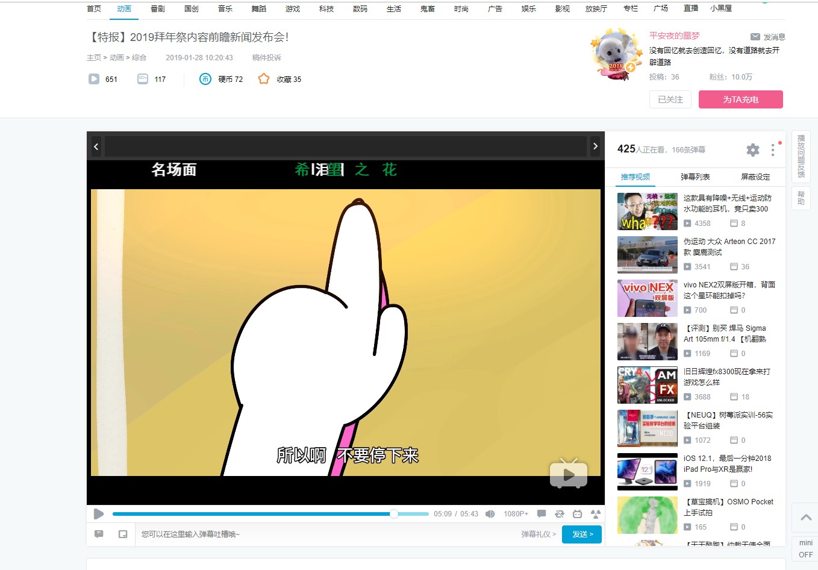Toggle the mini player OFF switch
The width and height of the screenshot is (818, 570).
pyautogui.click(x=806, y=549)
